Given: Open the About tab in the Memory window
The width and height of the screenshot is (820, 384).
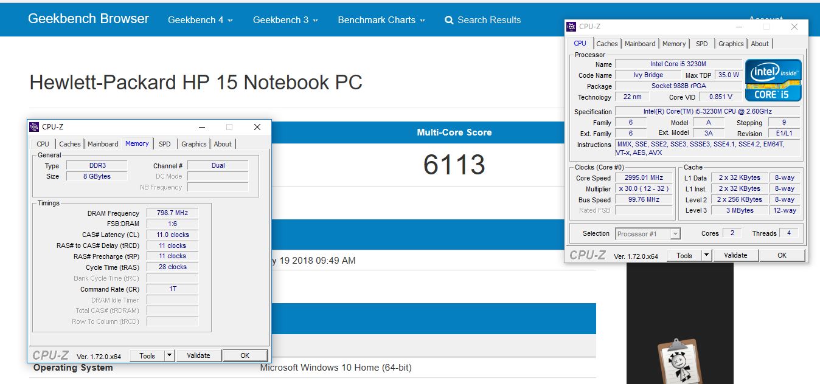Looking at the screenshot, I should [223, 144].
